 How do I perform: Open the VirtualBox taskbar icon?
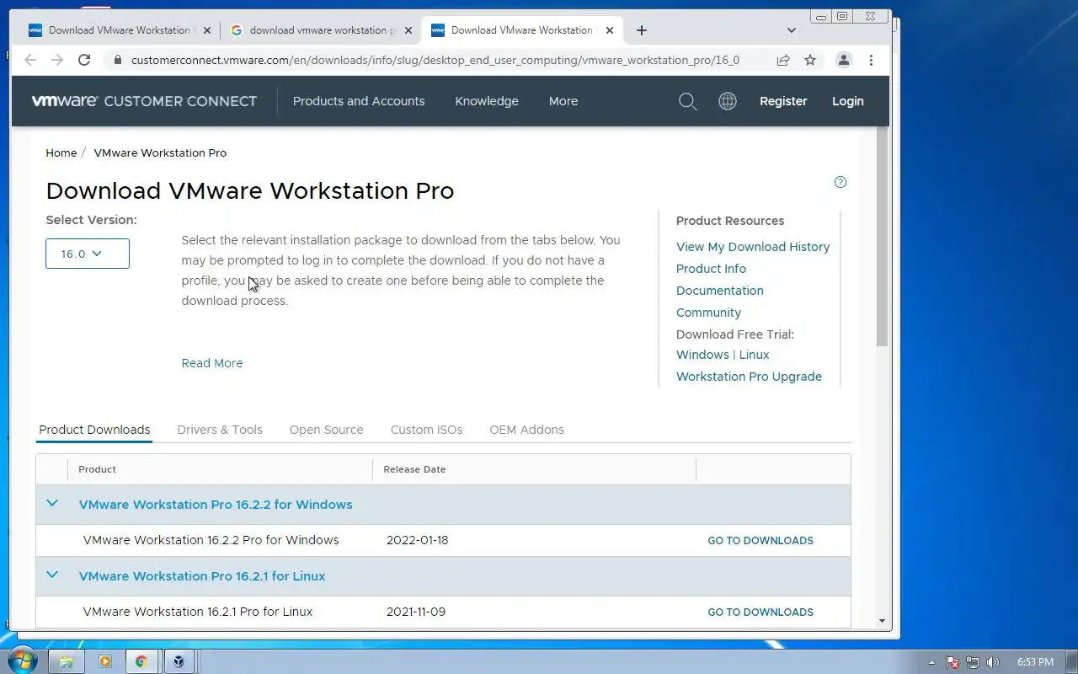[179, 662]
